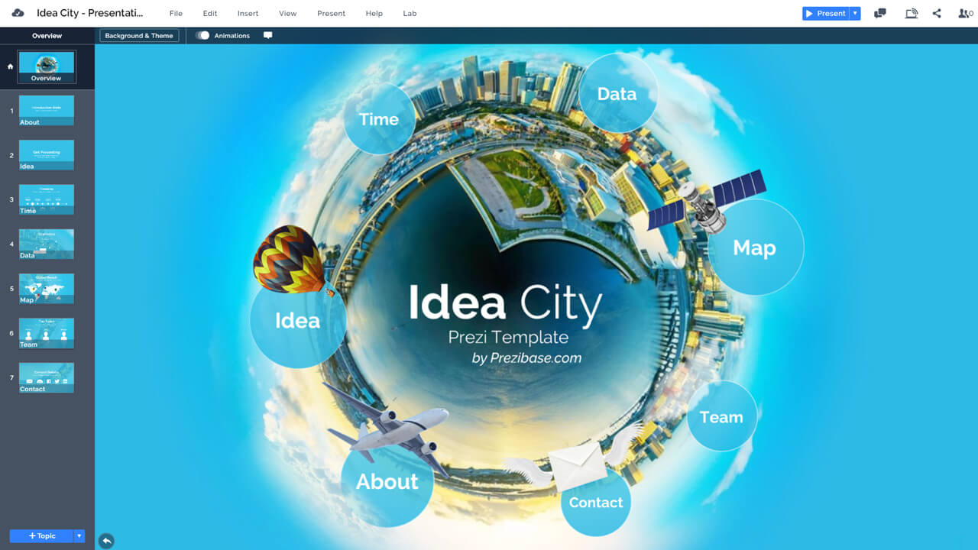
Task: Click the undo back arrow icon
Action: click(x=107, y=540)
